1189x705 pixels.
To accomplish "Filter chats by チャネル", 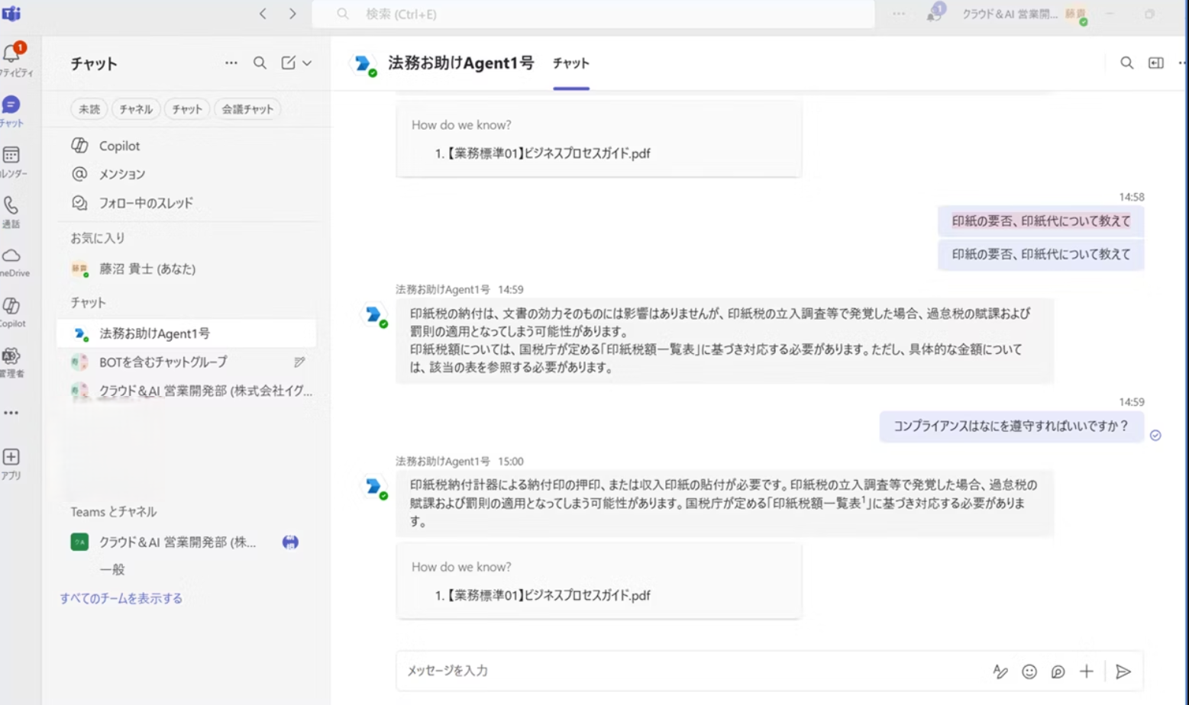I will click(x=136, y=109).
